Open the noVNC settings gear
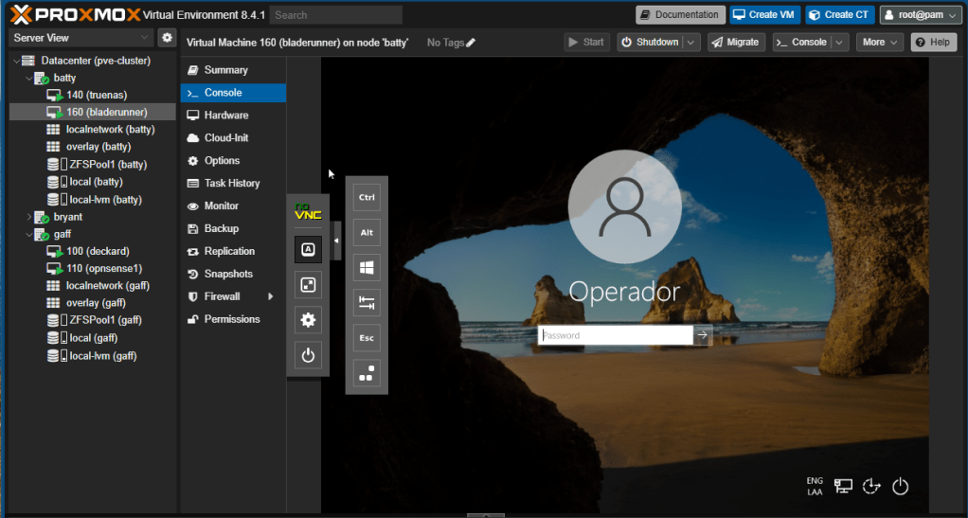Viewport: 968px width, 518px height. (x=308, y=320)
